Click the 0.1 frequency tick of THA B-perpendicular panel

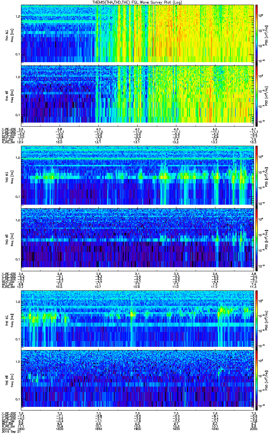click(17, 54)
